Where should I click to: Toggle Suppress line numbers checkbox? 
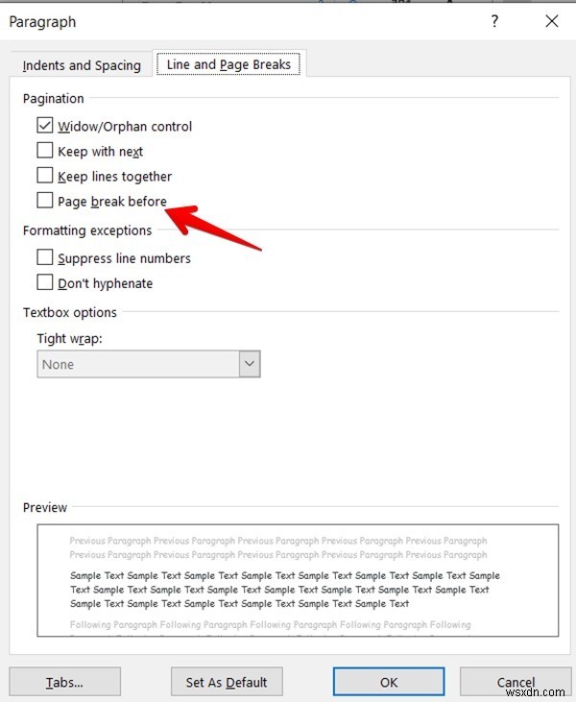tap(45, 258)
